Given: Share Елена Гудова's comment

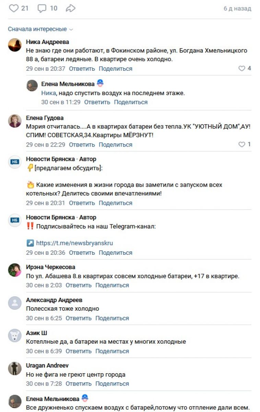Looking at the screenshot, I should [116, 145].
